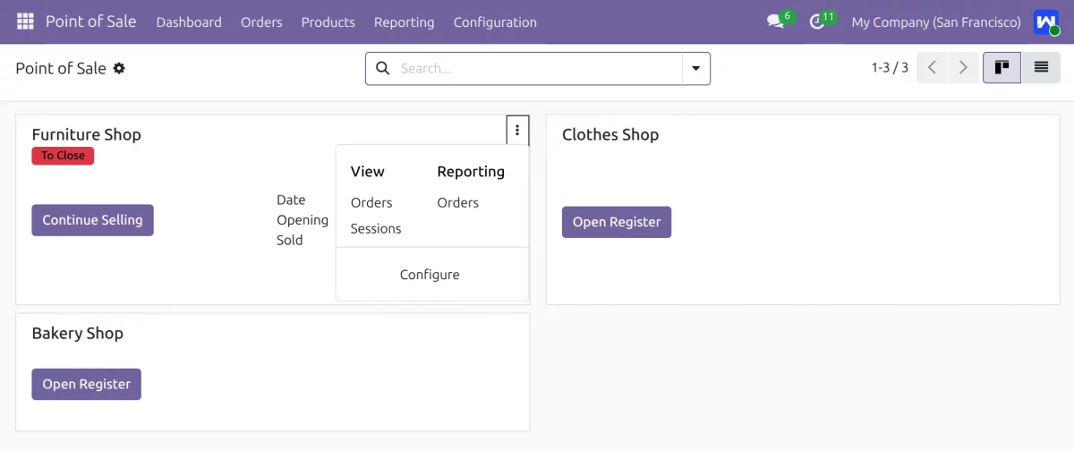Click the Clothes Shop card title
The width and height of the screenshot is (1074, 451).
(x=610, y=134)
